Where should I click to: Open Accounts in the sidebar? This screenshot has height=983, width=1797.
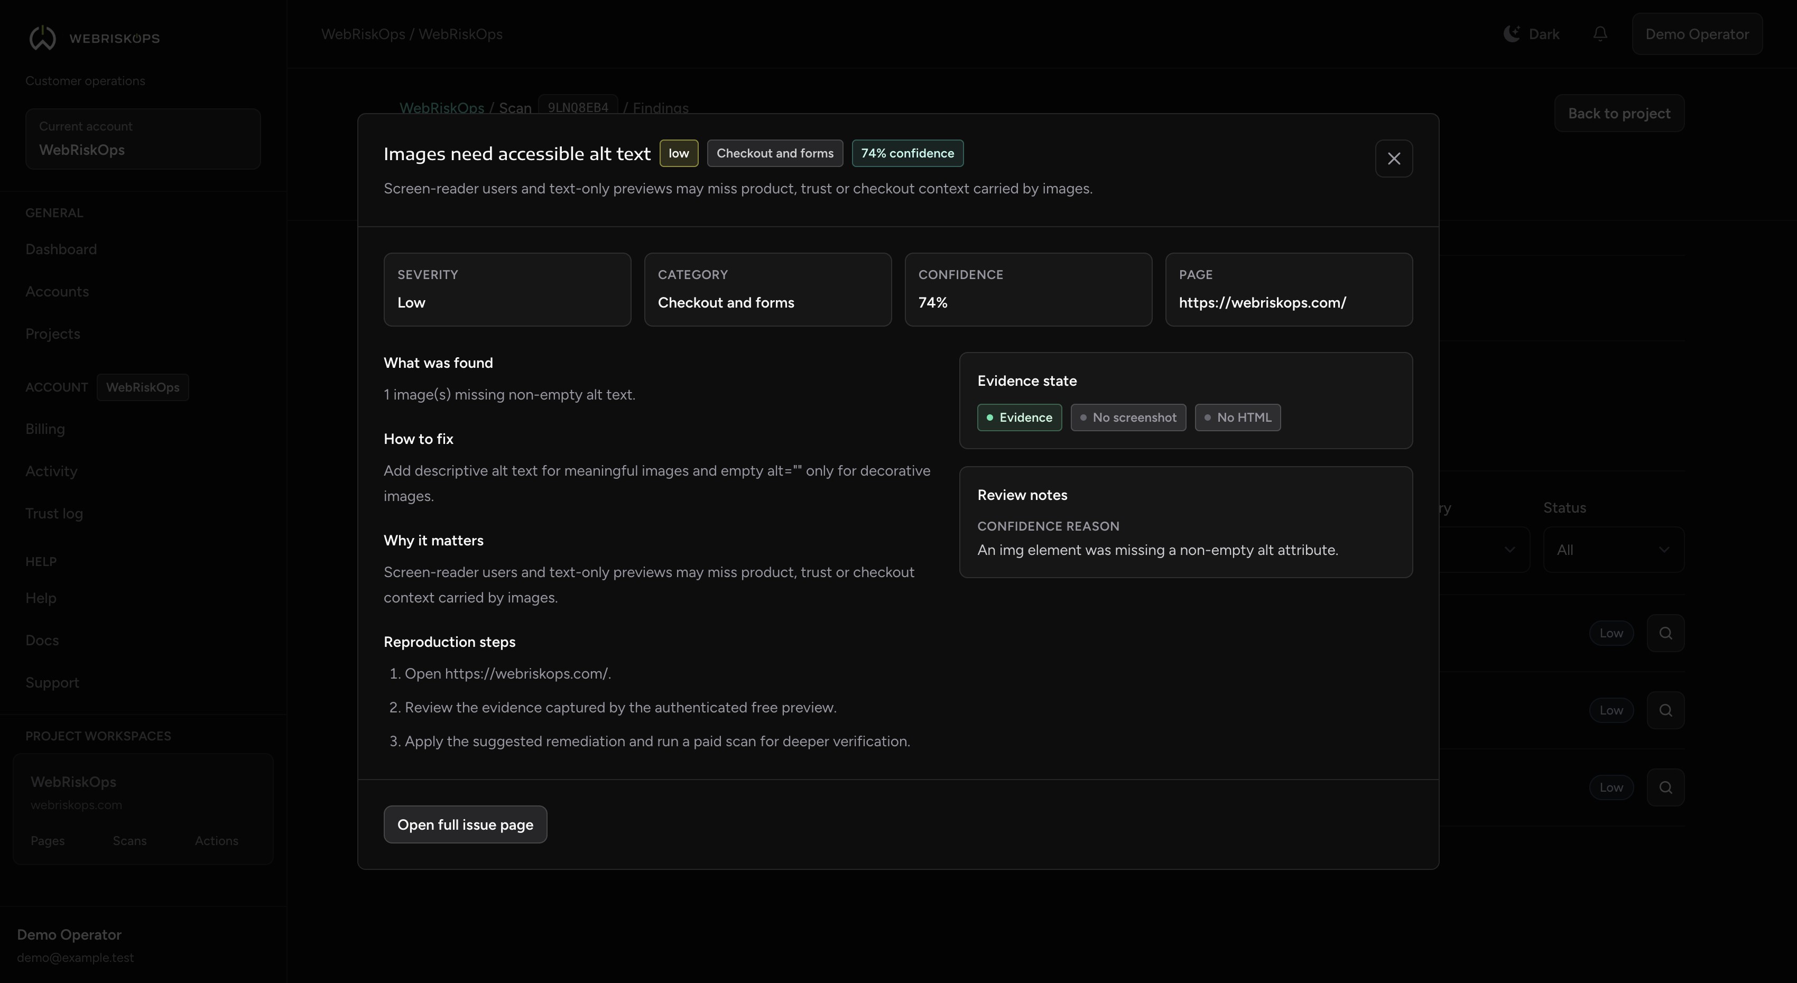point(57,291)
